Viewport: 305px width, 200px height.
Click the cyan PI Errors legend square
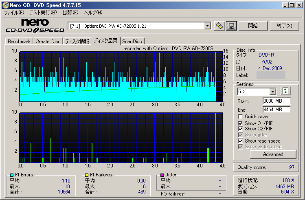tap(12, 175)
